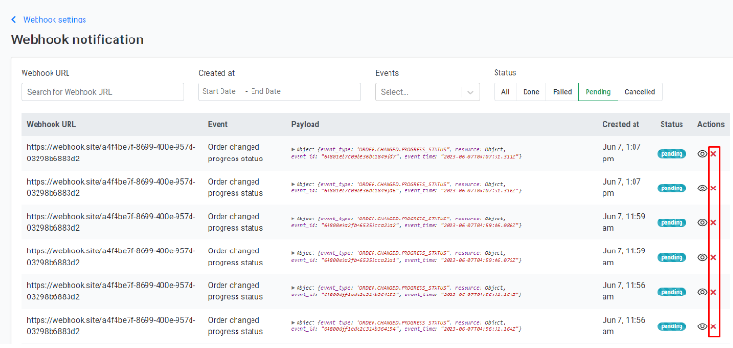Cancel the lower 11:59 am pending webhook
Viewport: 733px width, 348px height.
point(713,257)
